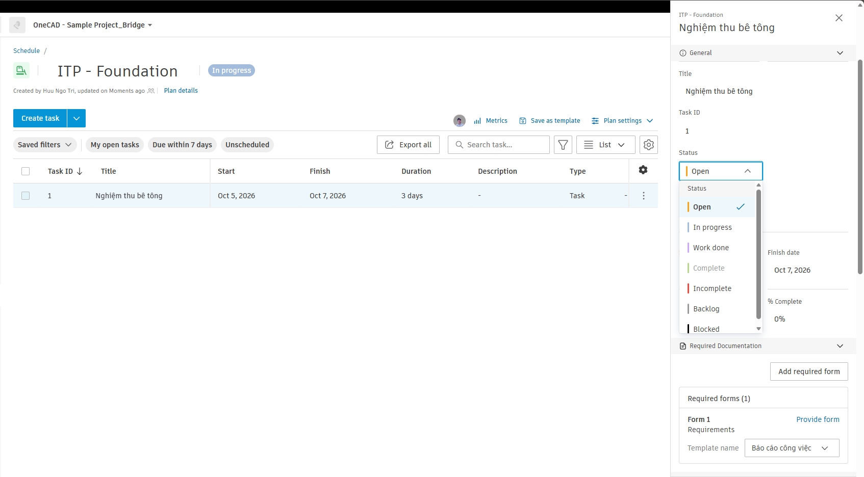This screenshot has height=477, width=864.
Task: Go to Schedule breadcrumb
Action: [27, 51]
